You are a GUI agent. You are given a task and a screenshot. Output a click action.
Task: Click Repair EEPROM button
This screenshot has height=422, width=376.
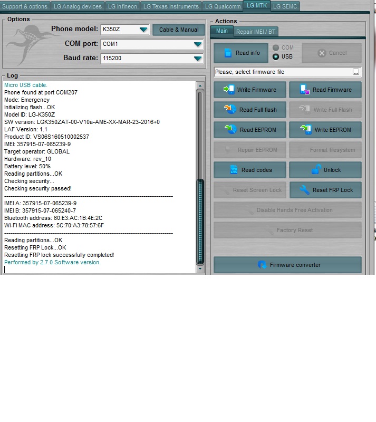[250, 150]
